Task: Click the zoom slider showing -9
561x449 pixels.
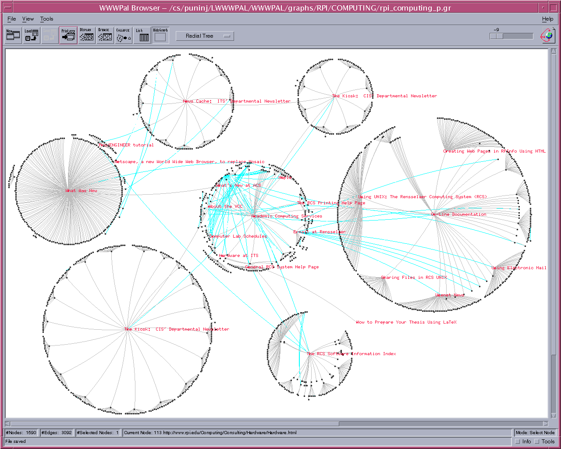Action: (511, 36)
